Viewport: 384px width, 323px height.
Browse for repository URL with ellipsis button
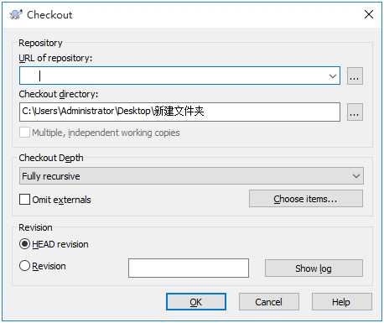pyautogui.click(x=355, y=76)
